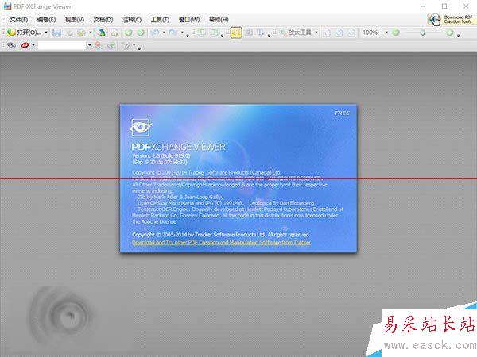Click the fit width icon
The height and width of the screenshot is (357, 477).
click(x=351, y=33)
